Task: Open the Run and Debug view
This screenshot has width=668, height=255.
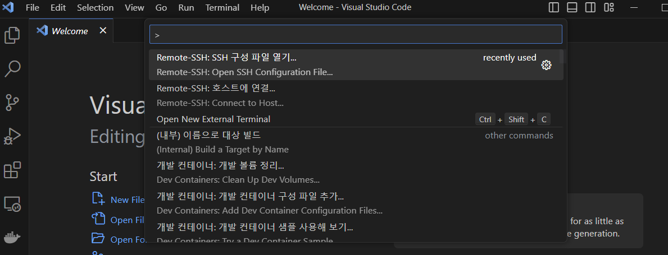Action: tap(12, 136)
